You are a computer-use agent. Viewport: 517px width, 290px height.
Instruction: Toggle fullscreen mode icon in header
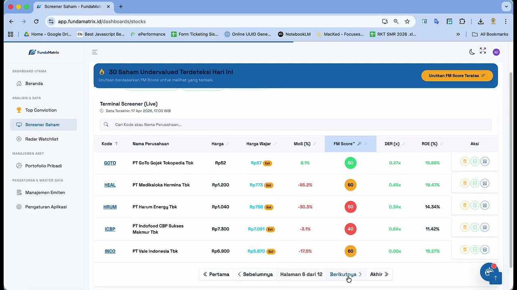(x=483, y=50)
